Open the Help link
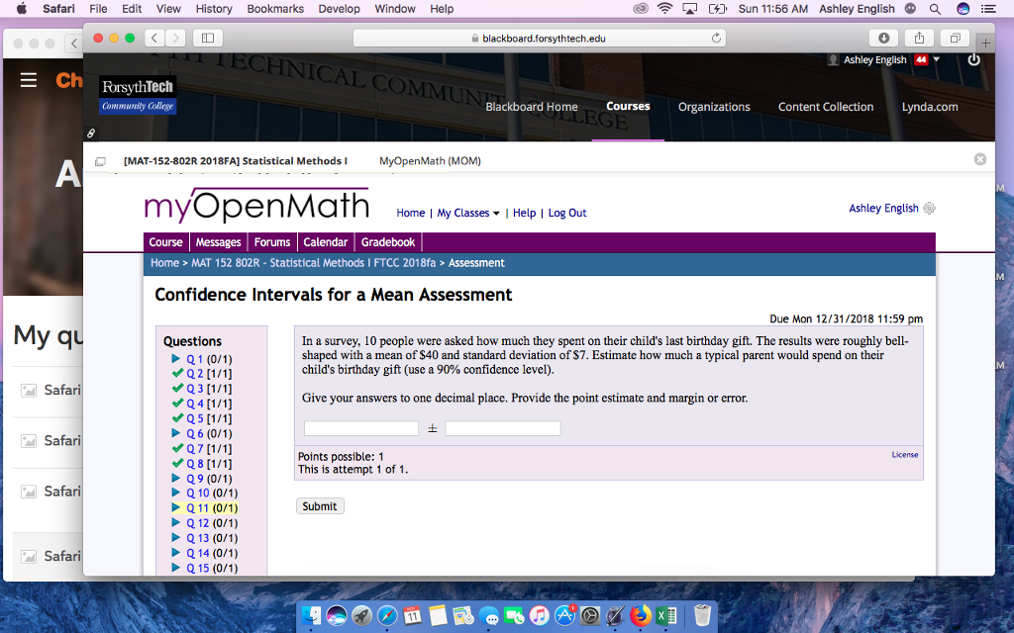 (524, 213)
